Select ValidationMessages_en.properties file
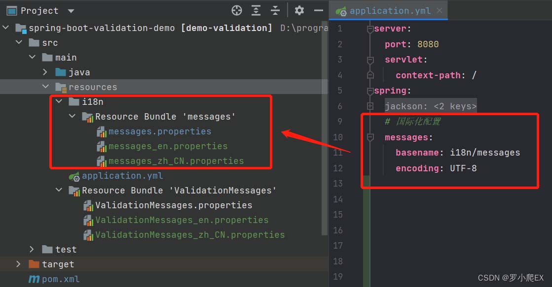Viewport: 552px width, 287px height. [x=182, y=220]
